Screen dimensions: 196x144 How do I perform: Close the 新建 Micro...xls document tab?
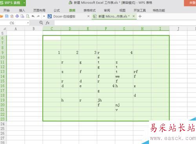(134, 16)
